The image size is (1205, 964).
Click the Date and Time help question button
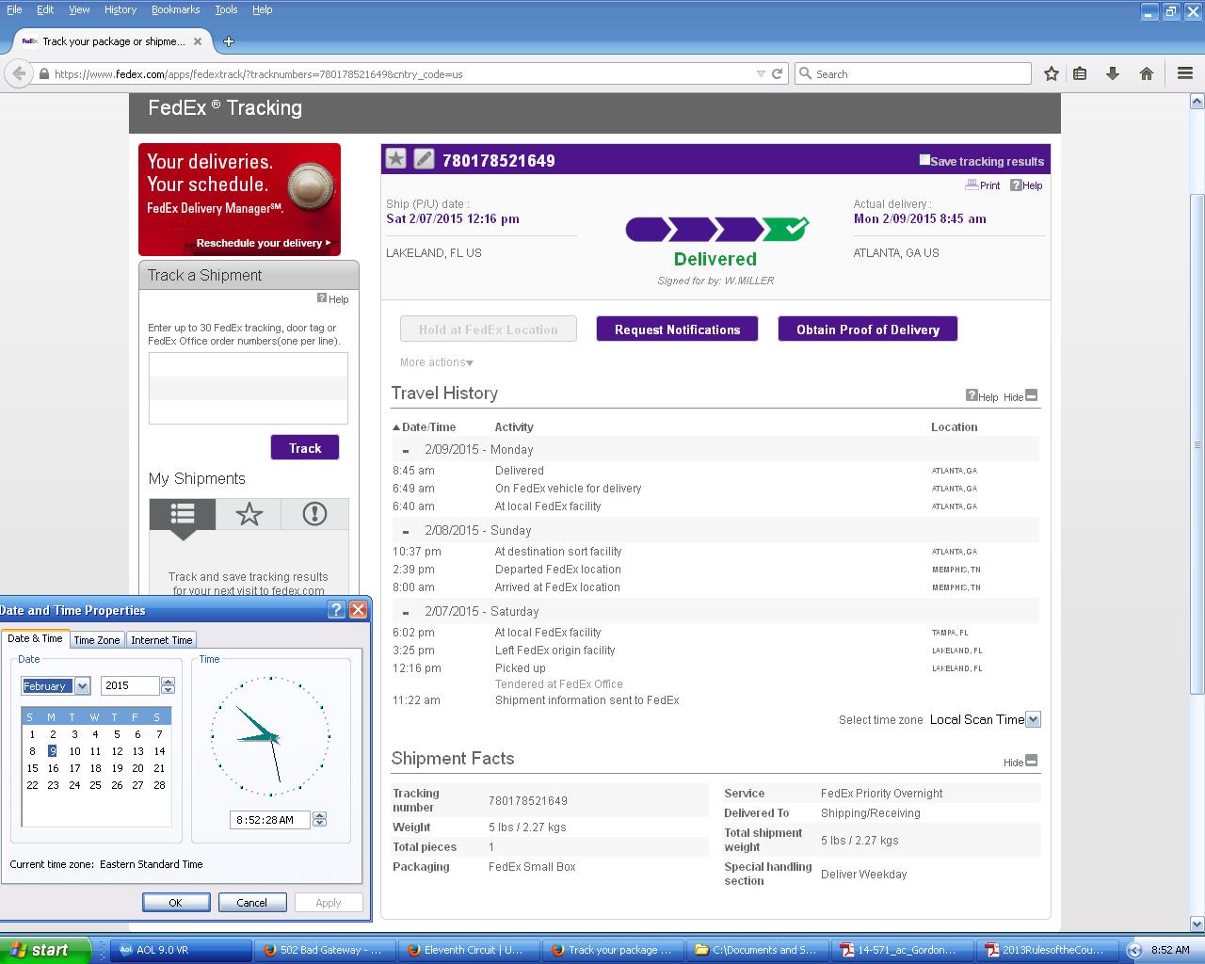(337, 610)
